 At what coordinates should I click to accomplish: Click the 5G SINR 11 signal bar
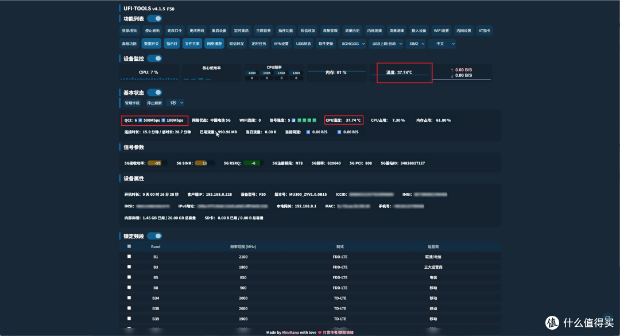[x=204, y=163]
